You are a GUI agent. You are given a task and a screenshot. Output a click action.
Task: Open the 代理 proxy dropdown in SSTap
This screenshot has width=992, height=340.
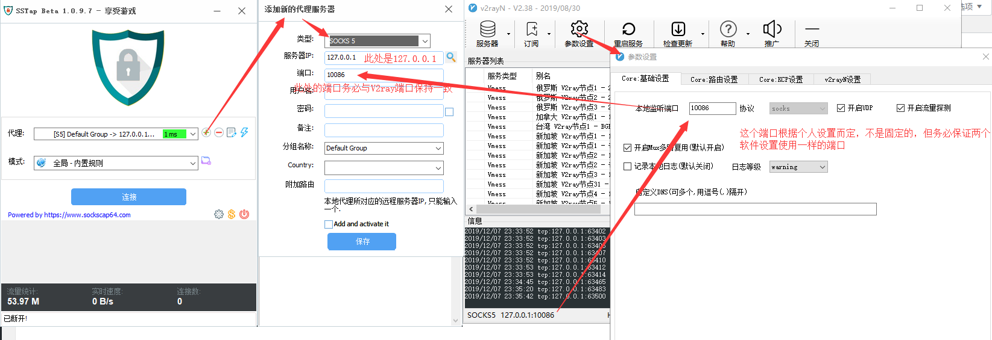[116, 134]
